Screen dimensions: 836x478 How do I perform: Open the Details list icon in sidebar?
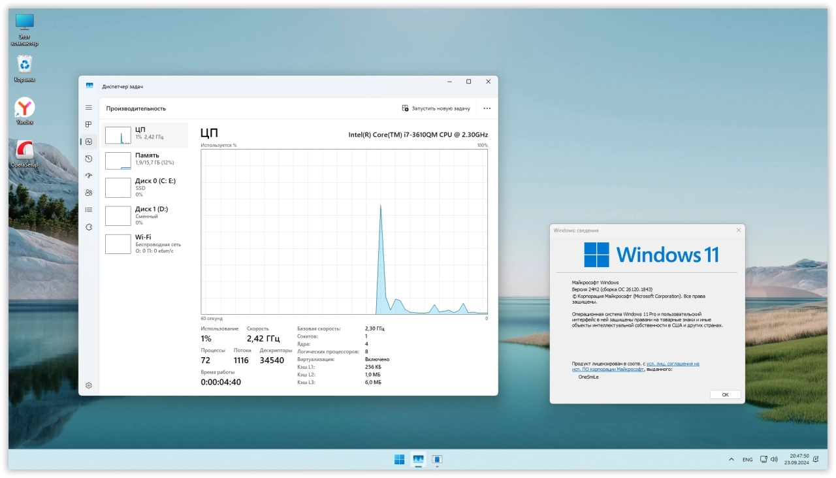tap(89, 210)
